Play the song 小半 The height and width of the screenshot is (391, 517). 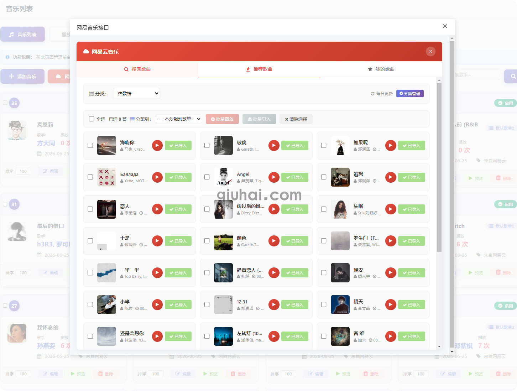tap(157, 304)
